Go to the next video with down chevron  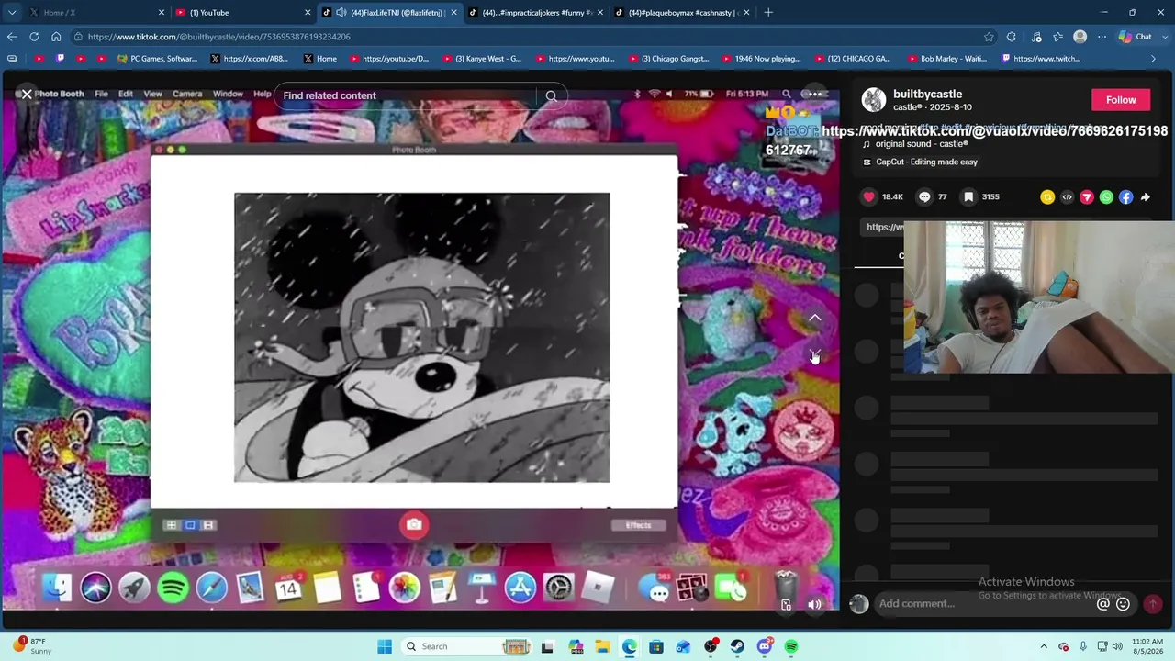coord(814,354)
